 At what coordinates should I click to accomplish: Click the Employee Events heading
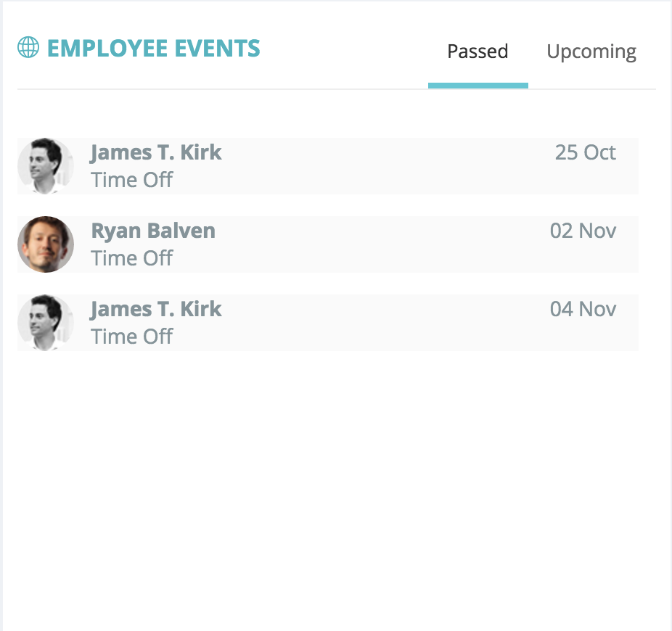click(153, 49)
